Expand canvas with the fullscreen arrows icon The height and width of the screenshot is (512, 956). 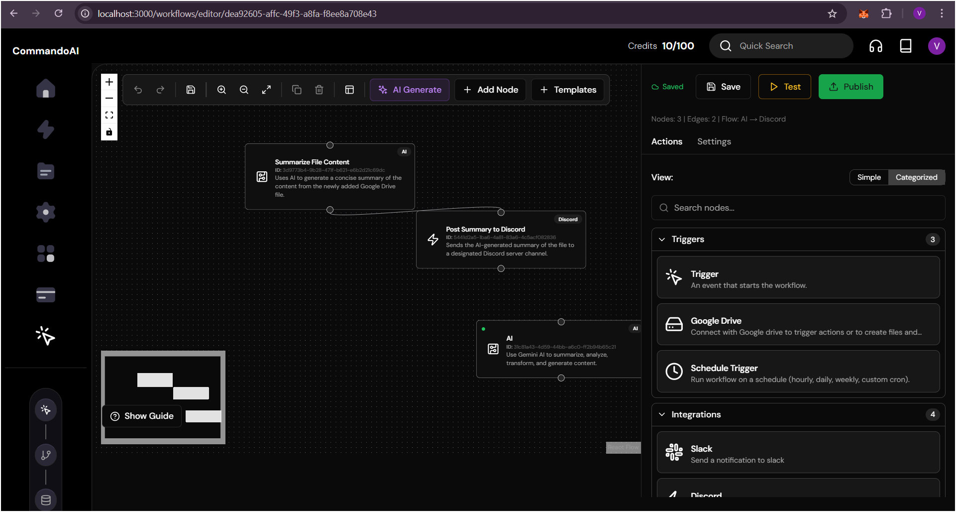266,90
